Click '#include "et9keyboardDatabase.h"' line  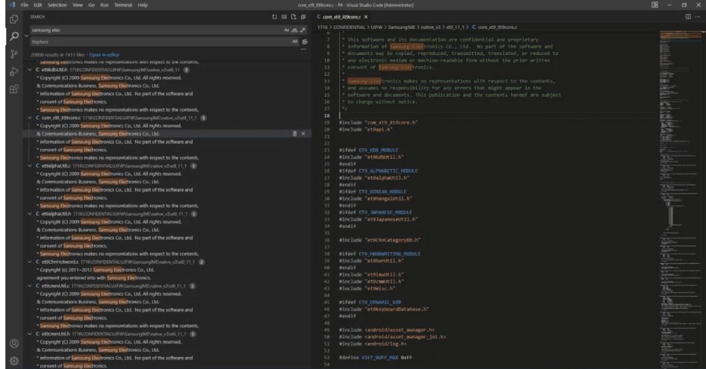pos(384,309)
